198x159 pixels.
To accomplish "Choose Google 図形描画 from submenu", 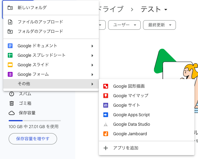I will coord(147,86).
